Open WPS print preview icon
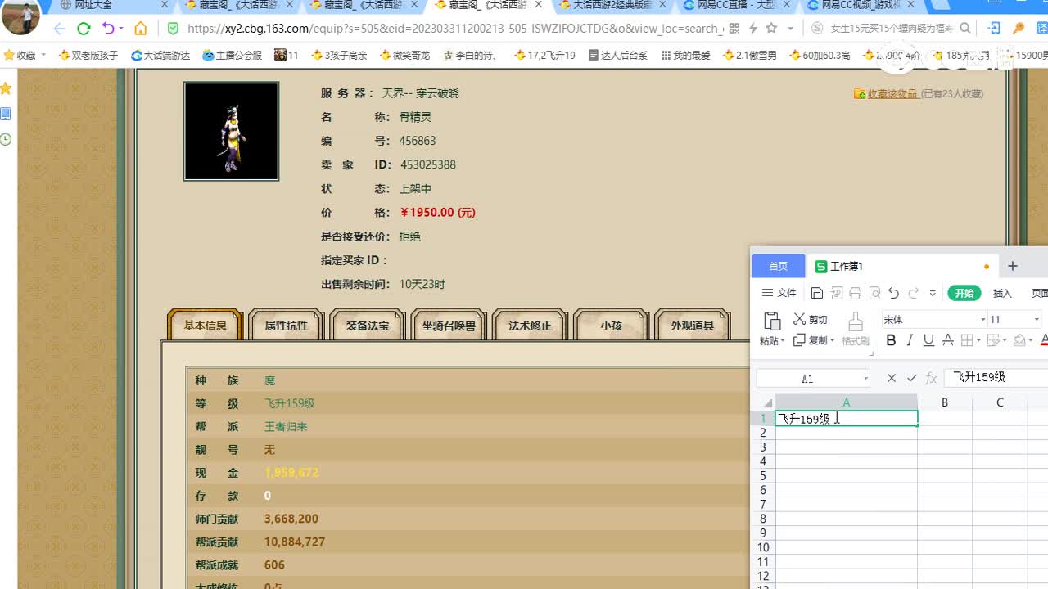Image resolution: width=1048 pixels, height=589 pixels. click(874, 293)
